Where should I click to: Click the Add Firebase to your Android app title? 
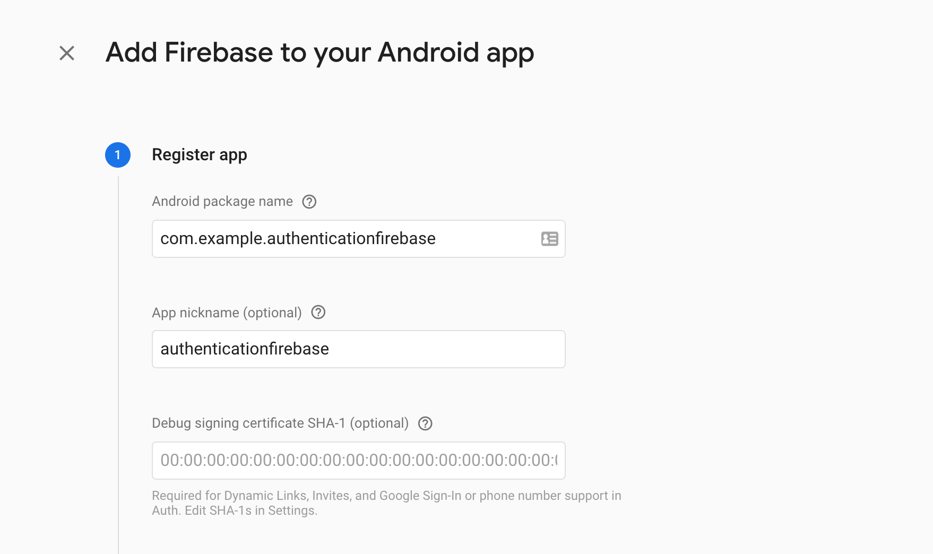(320, 53)
